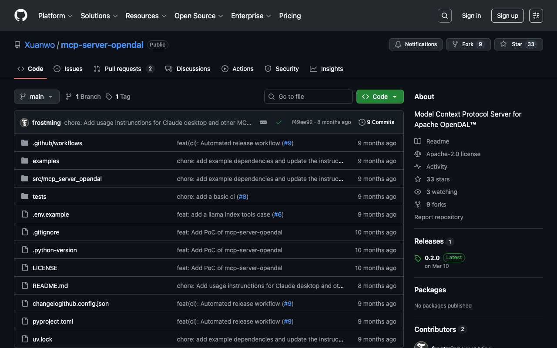The image size is (557, 348).
Task: Click the Notifications bell button
Action: pos(416,44)
